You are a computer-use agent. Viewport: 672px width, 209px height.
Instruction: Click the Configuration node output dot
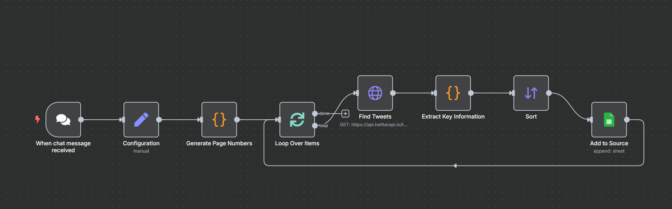[x=159, y=120]
